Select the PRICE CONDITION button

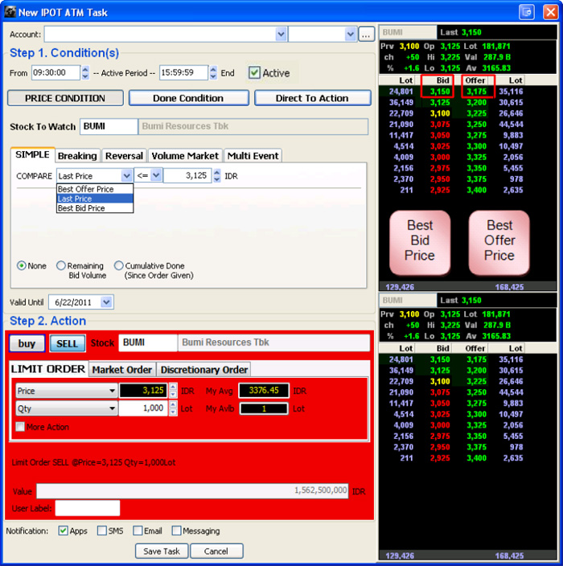(x=65, y=98)
